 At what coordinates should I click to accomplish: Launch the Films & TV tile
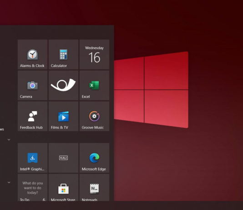click(63, 116)
